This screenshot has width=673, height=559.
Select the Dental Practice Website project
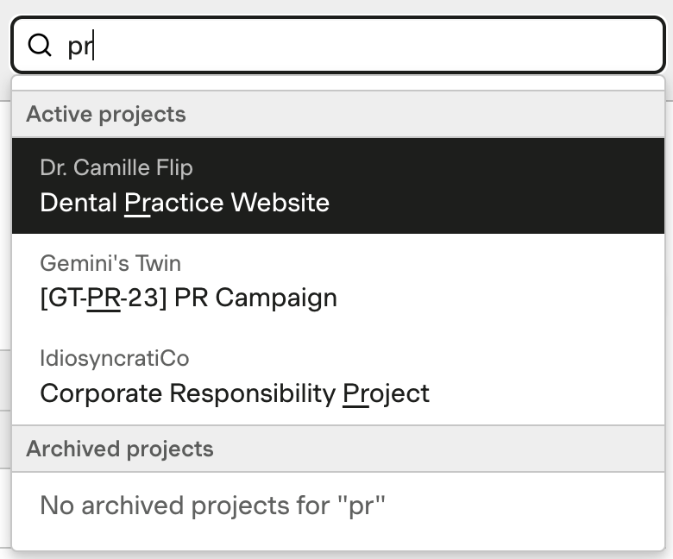[x=338, y=185]
